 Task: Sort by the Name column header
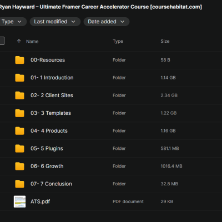click(x=32, y=42)
